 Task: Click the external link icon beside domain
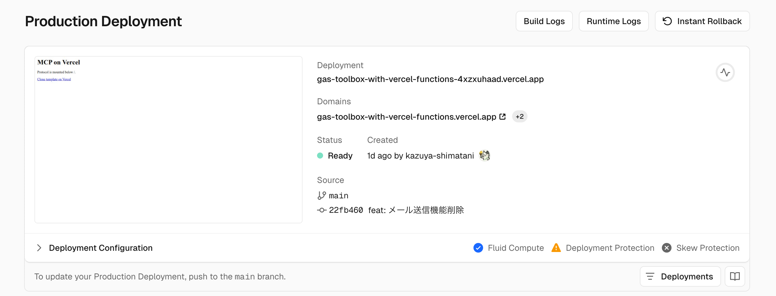point(502,117)
